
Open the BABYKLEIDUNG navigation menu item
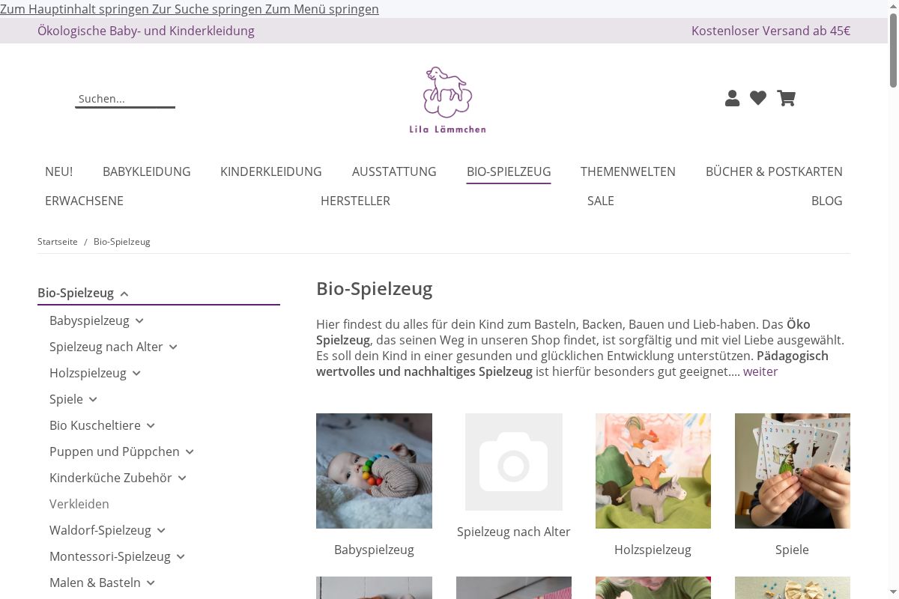[147, 171]
